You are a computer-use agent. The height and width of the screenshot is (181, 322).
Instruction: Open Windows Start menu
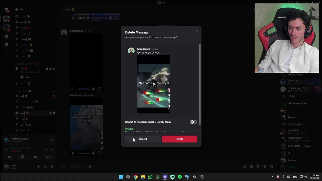(x=121, y=177)
